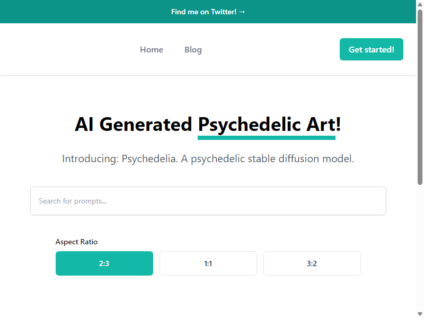
Task: Click the scrollbar track below the thumb
Action: 420,248
